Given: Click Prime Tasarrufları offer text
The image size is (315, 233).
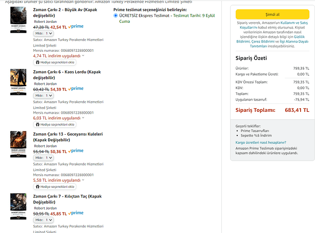Looking at the screenshot, I should coord(255,131).
